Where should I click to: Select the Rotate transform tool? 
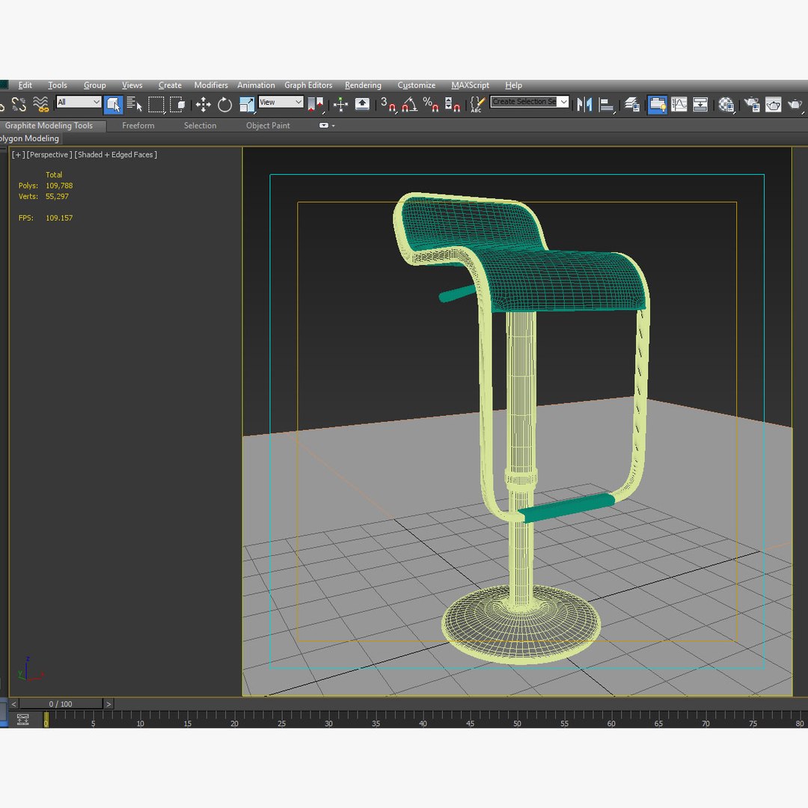click(224, 105)
